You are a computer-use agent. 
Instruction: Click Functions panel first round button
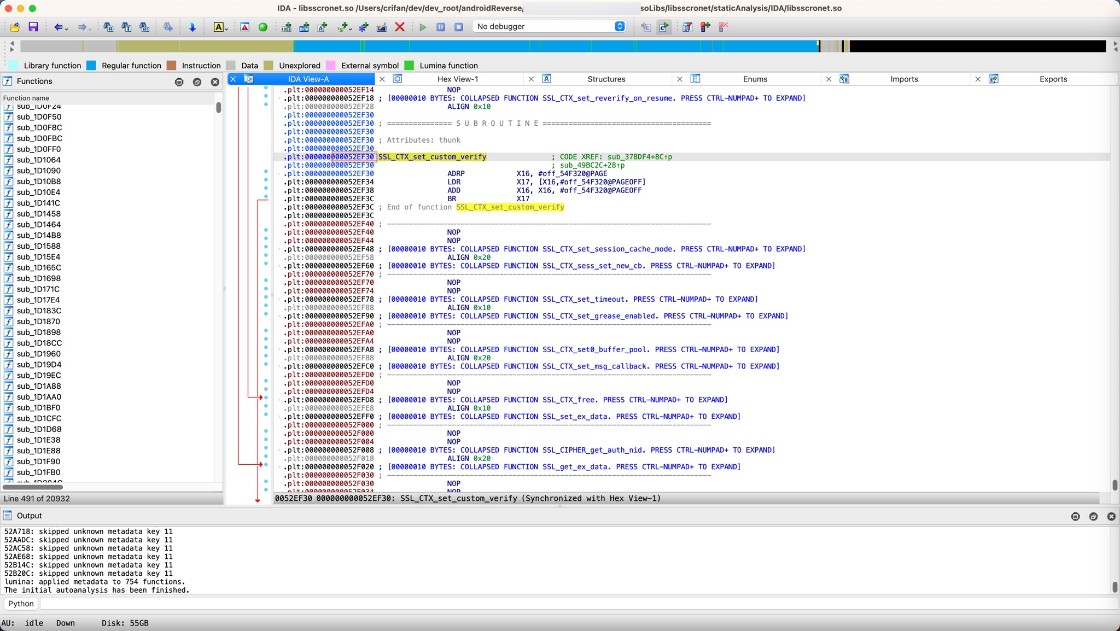pos(179,82)
